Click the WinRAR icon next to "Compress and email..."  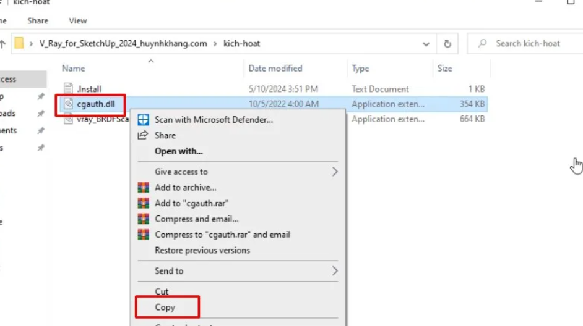[144, 219]
